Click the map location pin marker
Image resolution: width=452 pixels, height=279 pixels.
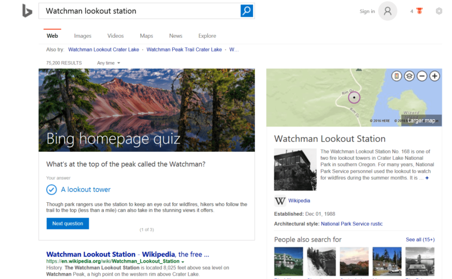[354, 97]
